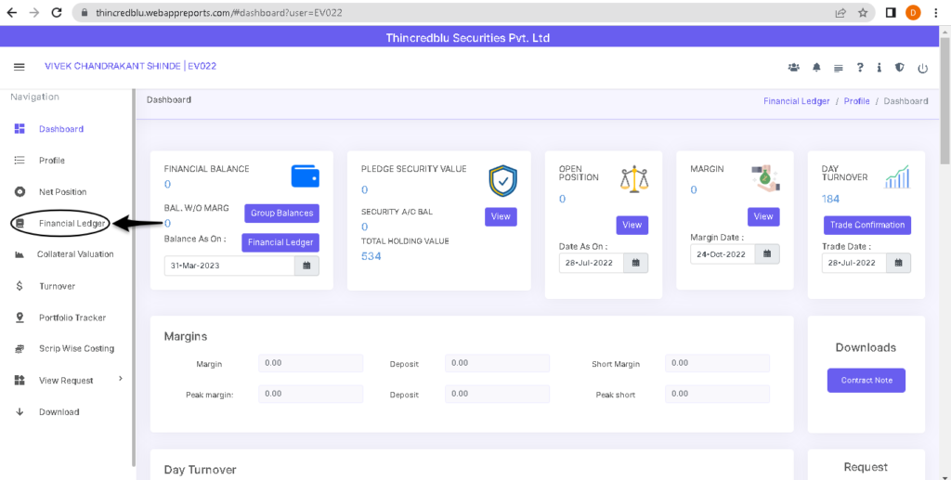Reload the page with browser refresh icon
The width and height of the screenshot is (951, 480).
click(57, 12)
